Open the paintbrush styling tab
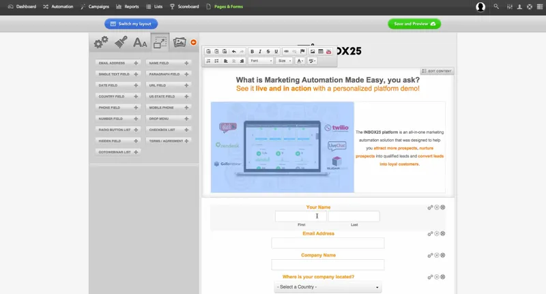 click(121, 42)
